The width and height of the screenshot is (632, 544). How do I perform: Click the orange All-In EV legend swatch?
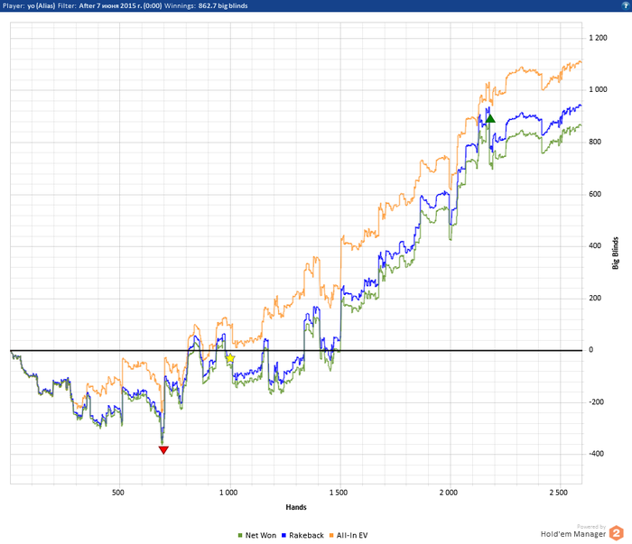tap(331, 536)
